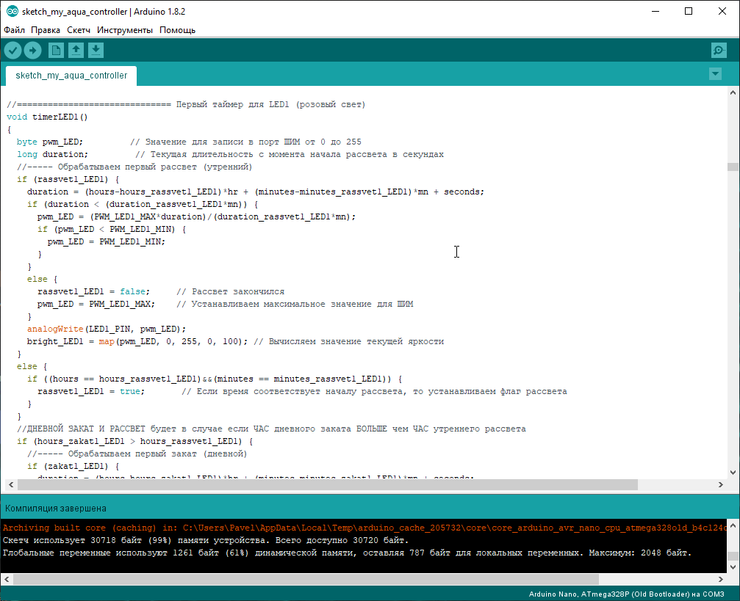Click the code editor's vertical scrollbar thumb
740x601 pixels.
coord(733,167)
